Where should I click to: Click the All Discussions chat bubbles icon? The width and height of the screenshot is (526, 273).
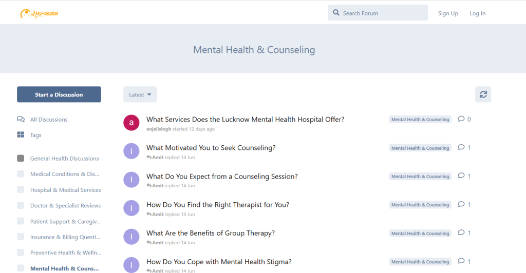(x=21, y=120)
